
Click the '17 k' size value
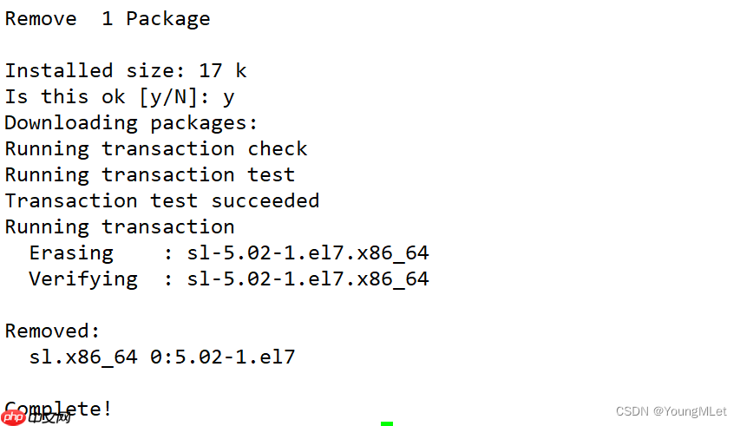pyautogui.click(x=222, y=70)
